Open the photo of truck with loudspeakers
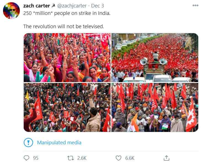Screen dimensions: 201x162 tap(155, 58)
